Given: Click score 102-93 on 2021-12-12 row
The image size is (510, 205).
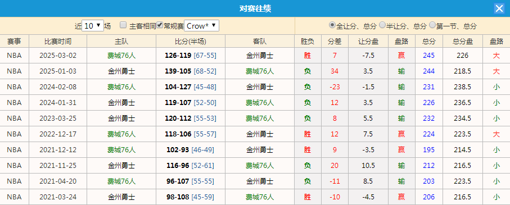Looking at the screenshot, I should 178,150.
